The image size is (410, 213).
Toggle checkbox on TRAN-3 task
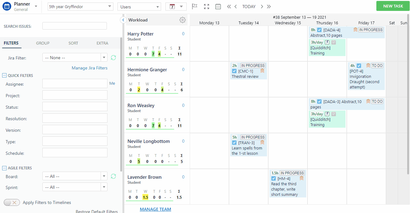[x=234, y=143]
